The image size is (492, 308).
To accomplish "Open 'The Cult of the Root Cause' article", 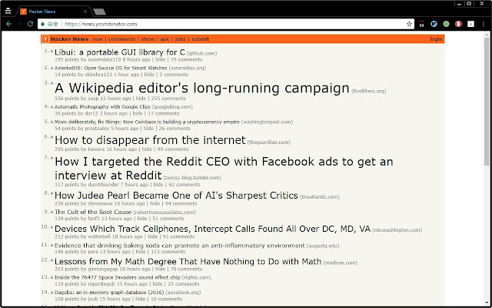I will [93, 212].
